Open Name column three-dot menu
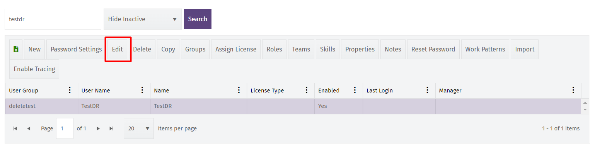 (x=239, y=90)
